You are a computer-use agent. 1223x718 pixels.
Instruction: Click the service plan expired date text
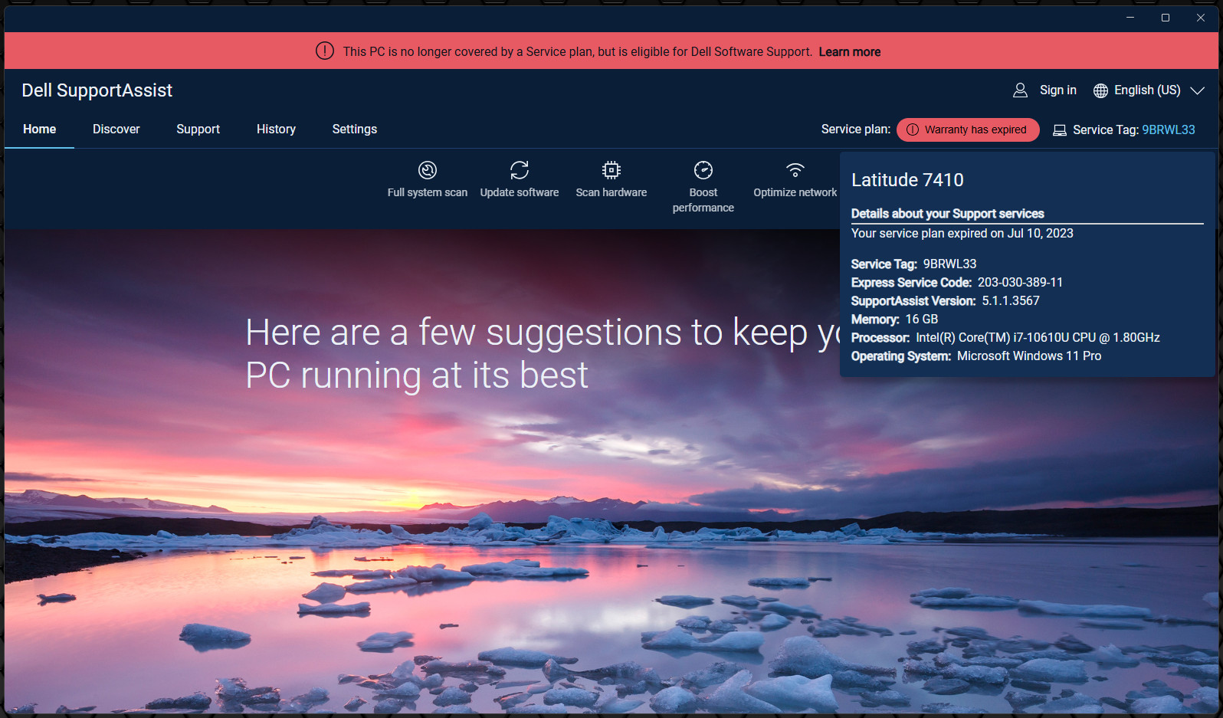[962, 234]
